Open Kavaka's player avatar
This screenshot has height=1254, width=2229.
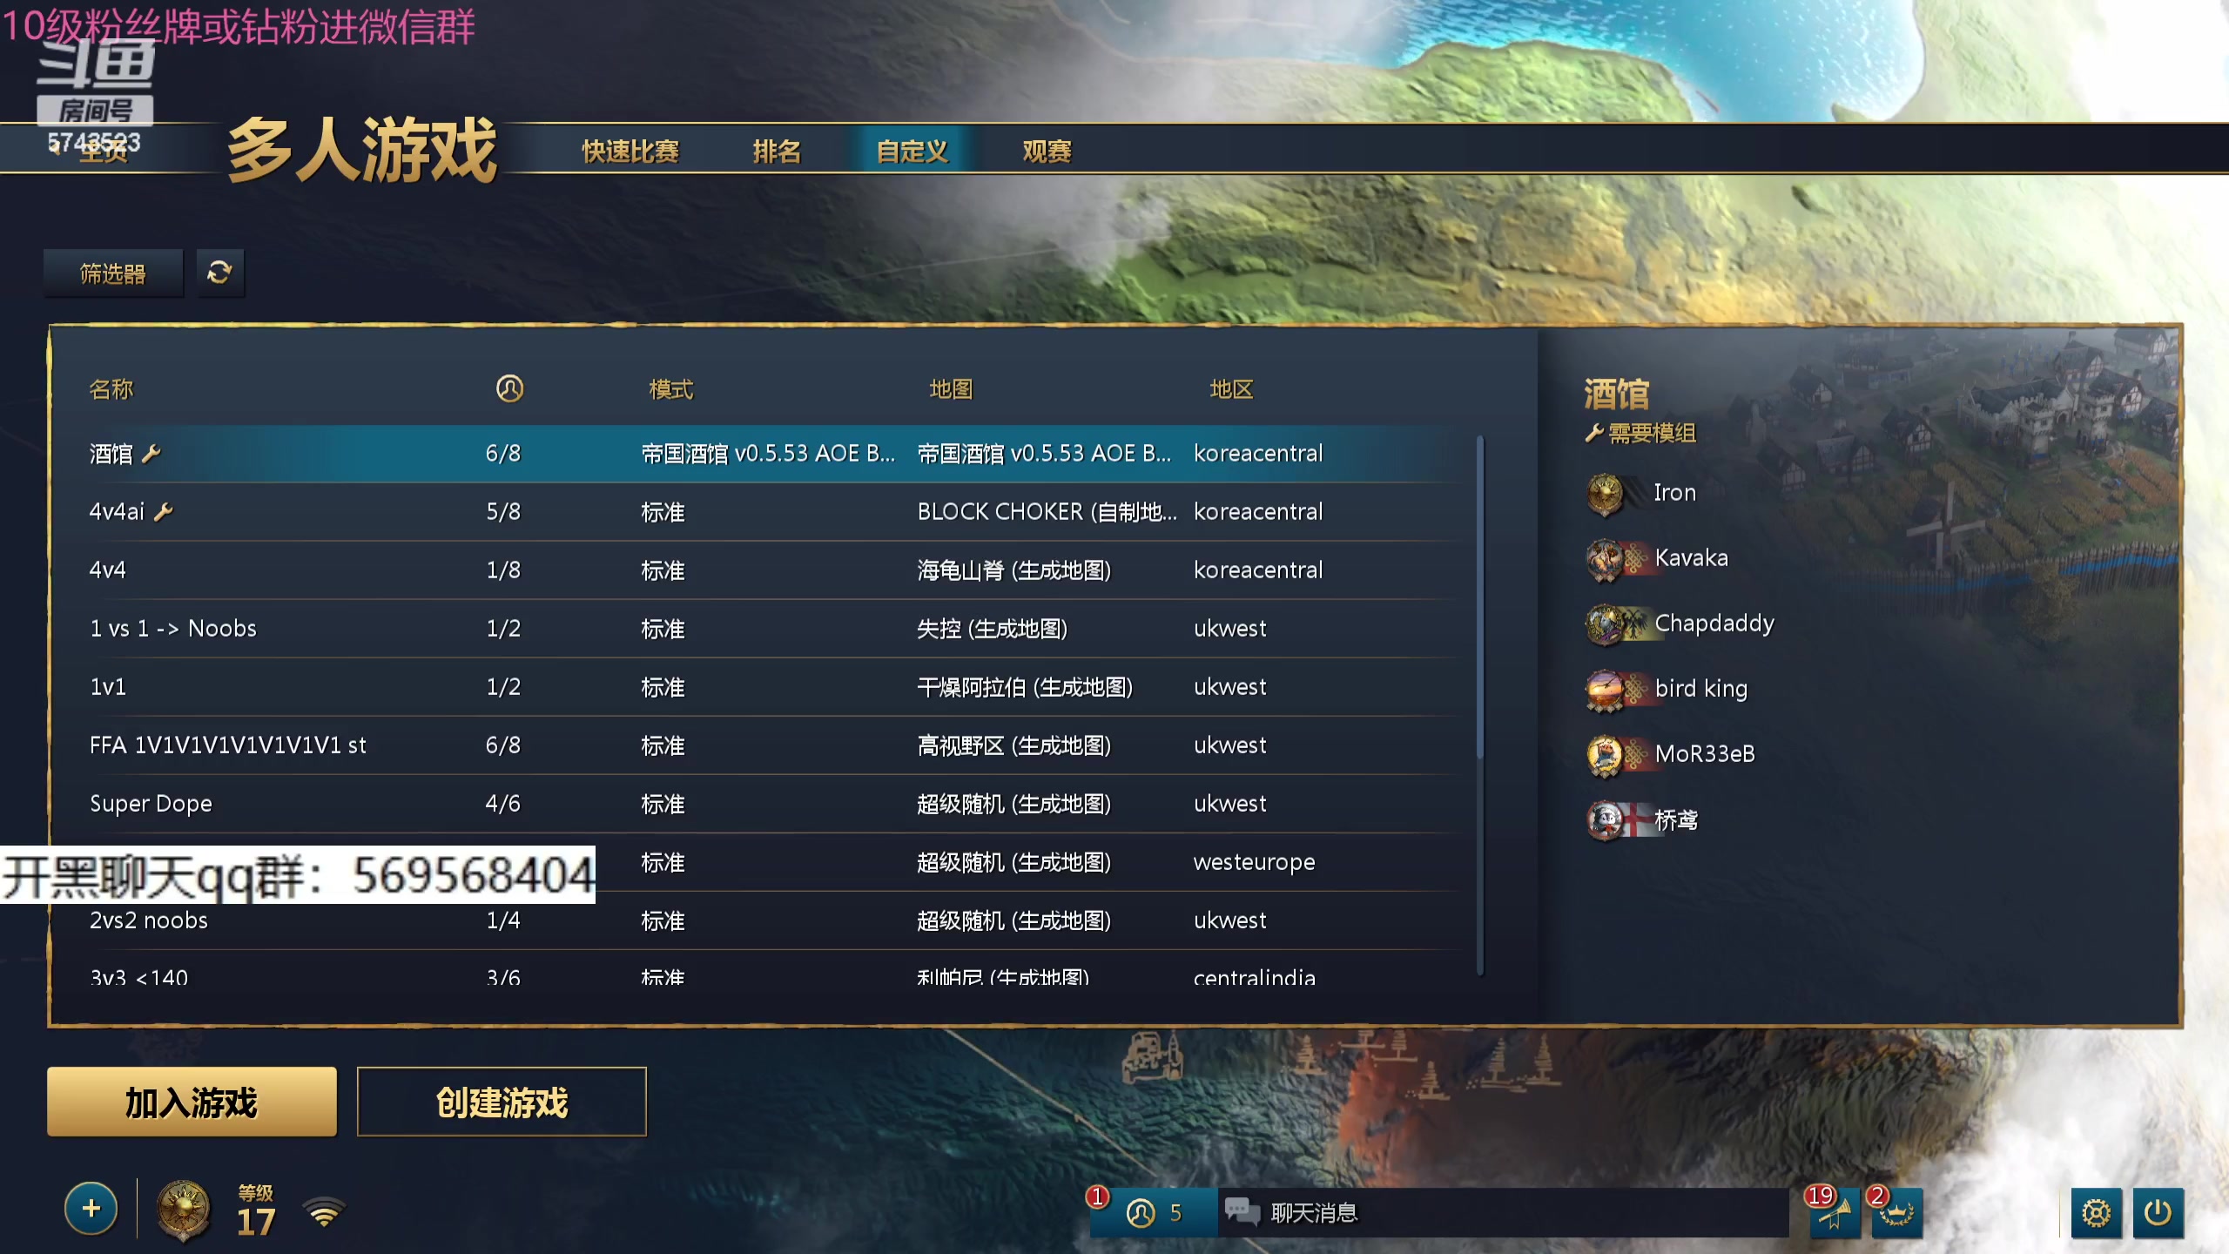[1605, 559]
